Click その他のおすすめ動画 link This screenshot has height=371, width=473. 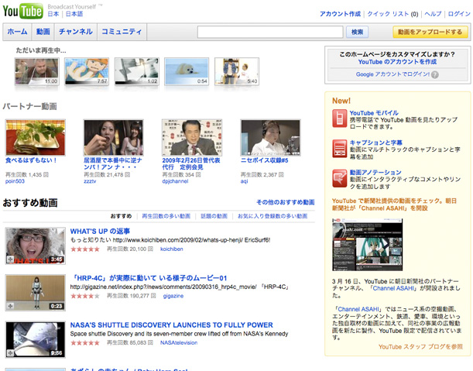[x=286, y=202]
